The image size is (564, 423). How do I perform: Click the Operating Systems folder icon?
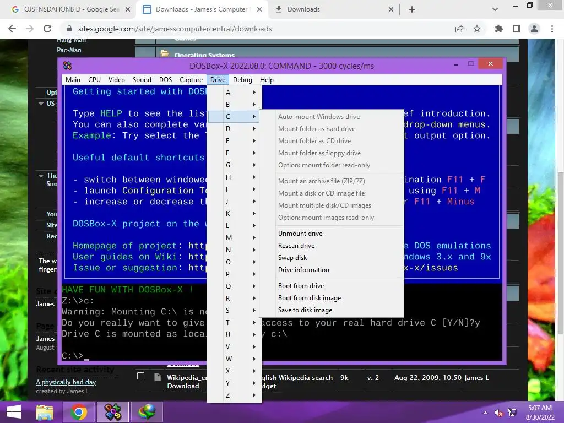tap(165, 54)
